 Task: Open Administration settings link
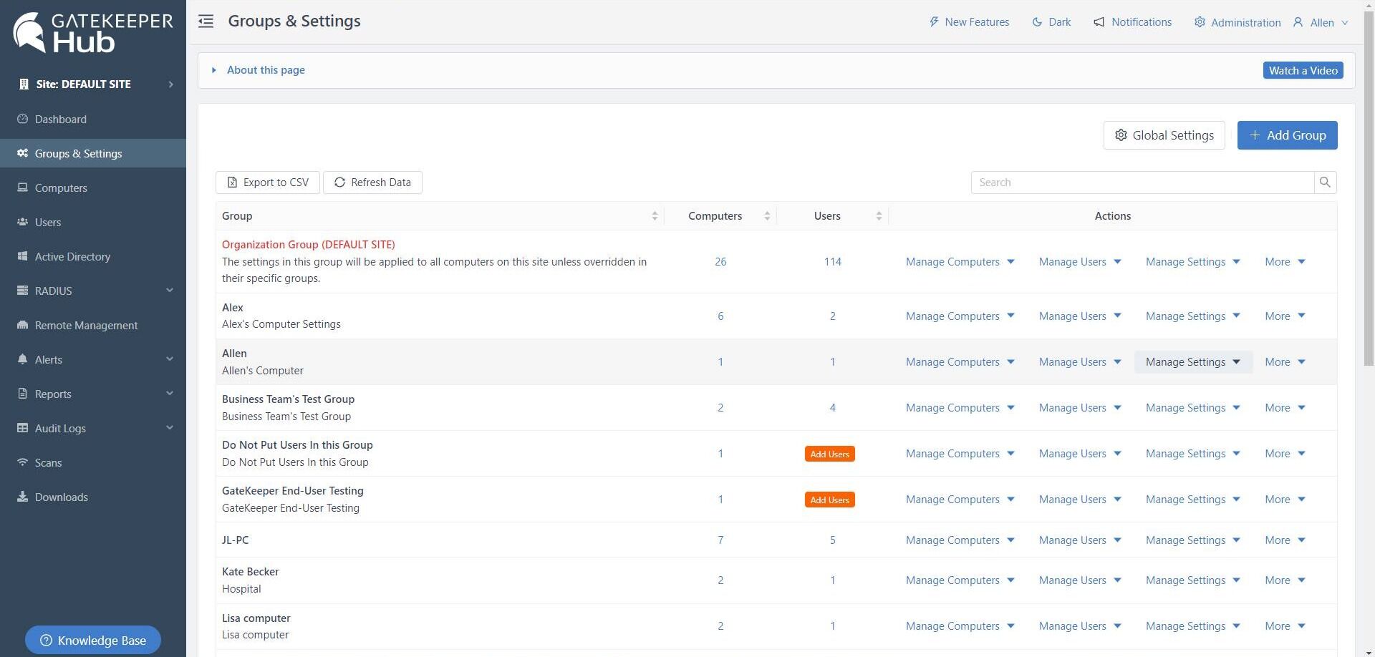coord(1237,22)
